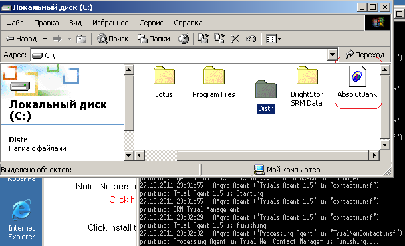Click the file list scroll down arrow
Screen dimensions: 405x246
tap(385, 144)
